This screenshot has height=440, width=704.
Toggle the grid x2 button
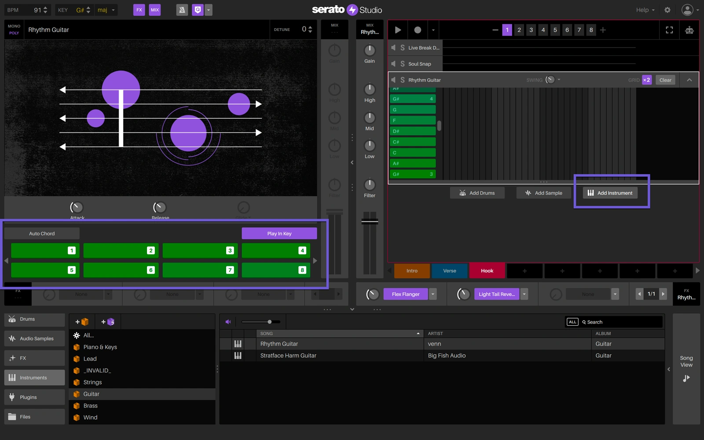[x=646, y=80]
